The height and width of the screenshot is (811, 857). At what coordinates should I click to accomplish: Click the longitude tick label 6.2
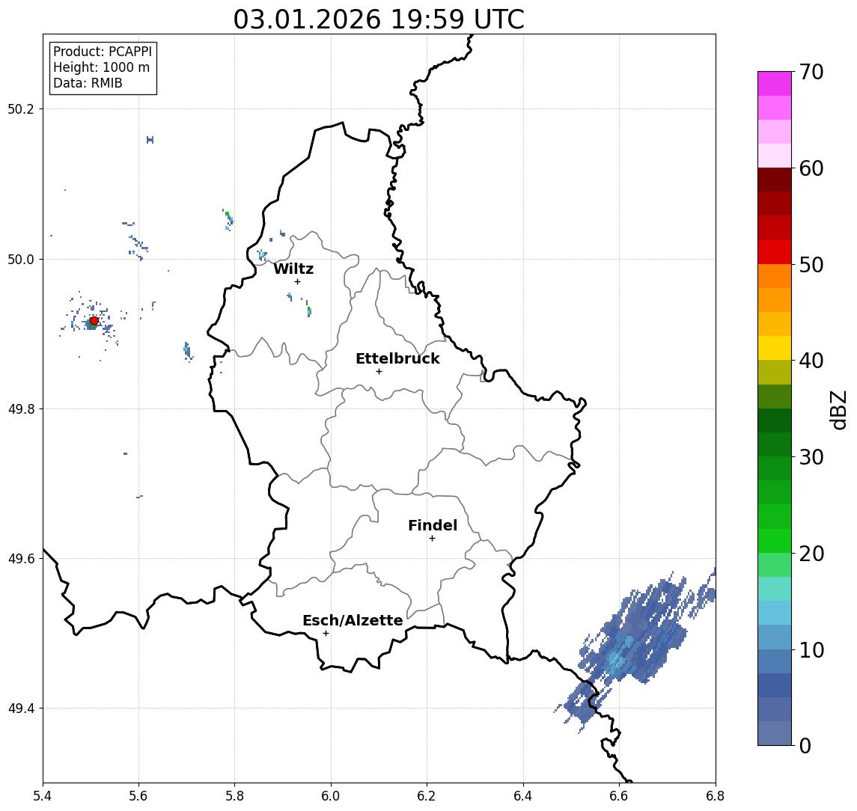point(427,796)
